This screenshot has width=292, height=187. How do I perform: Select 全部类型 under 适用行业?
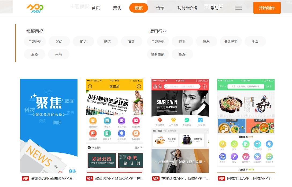click(157, 41)
